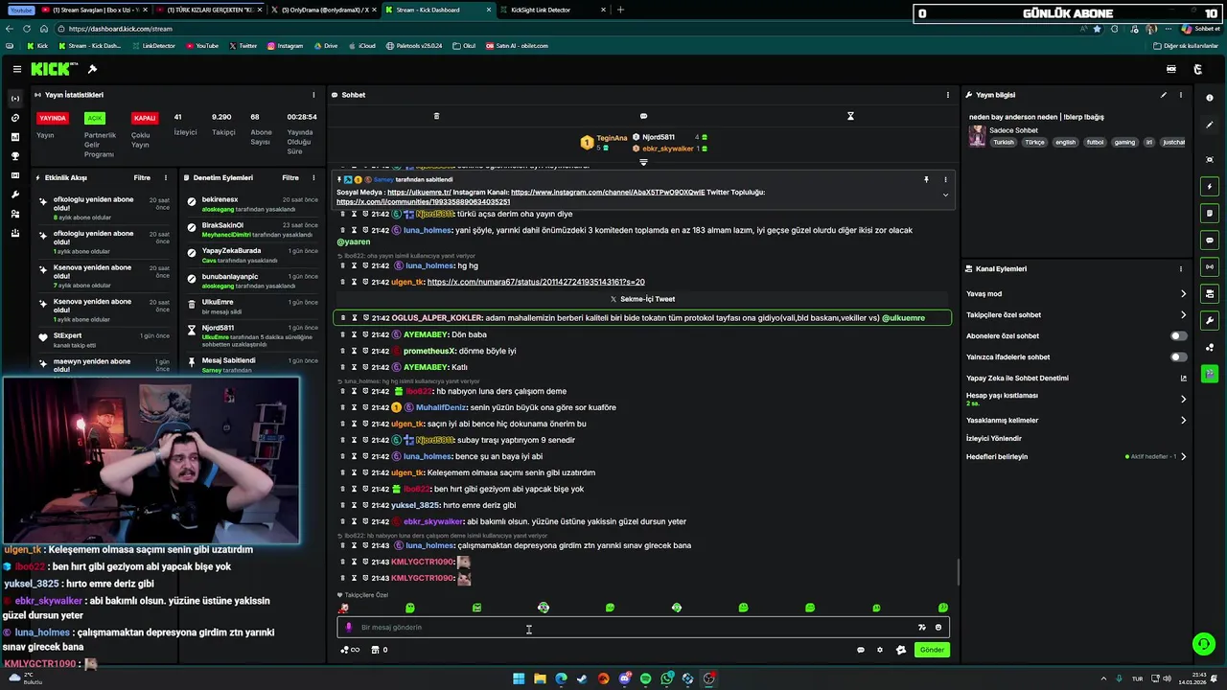The image size is (1227, 690).
Task: Open the wrench settings icon in left sidebar
Action: click(14, 195)
